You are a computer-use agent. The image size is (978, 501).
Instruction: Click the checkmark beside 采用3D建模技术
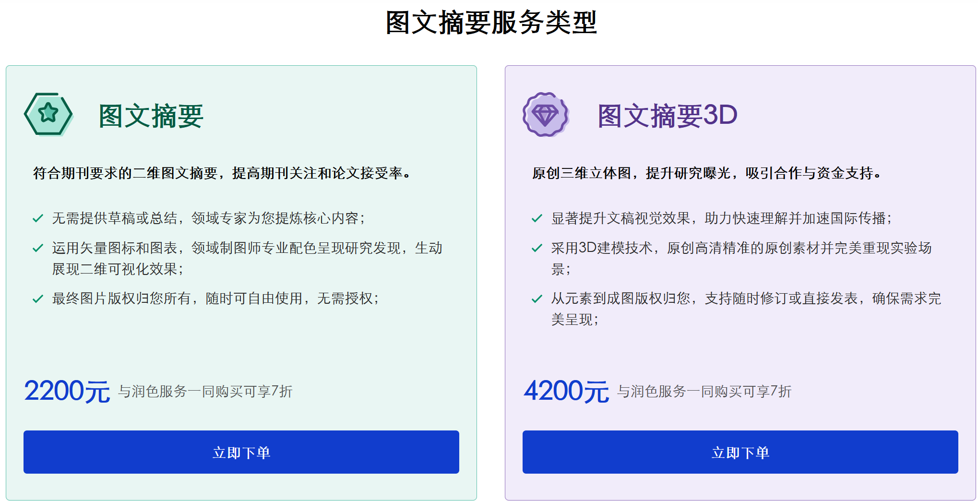click(537, 247)
